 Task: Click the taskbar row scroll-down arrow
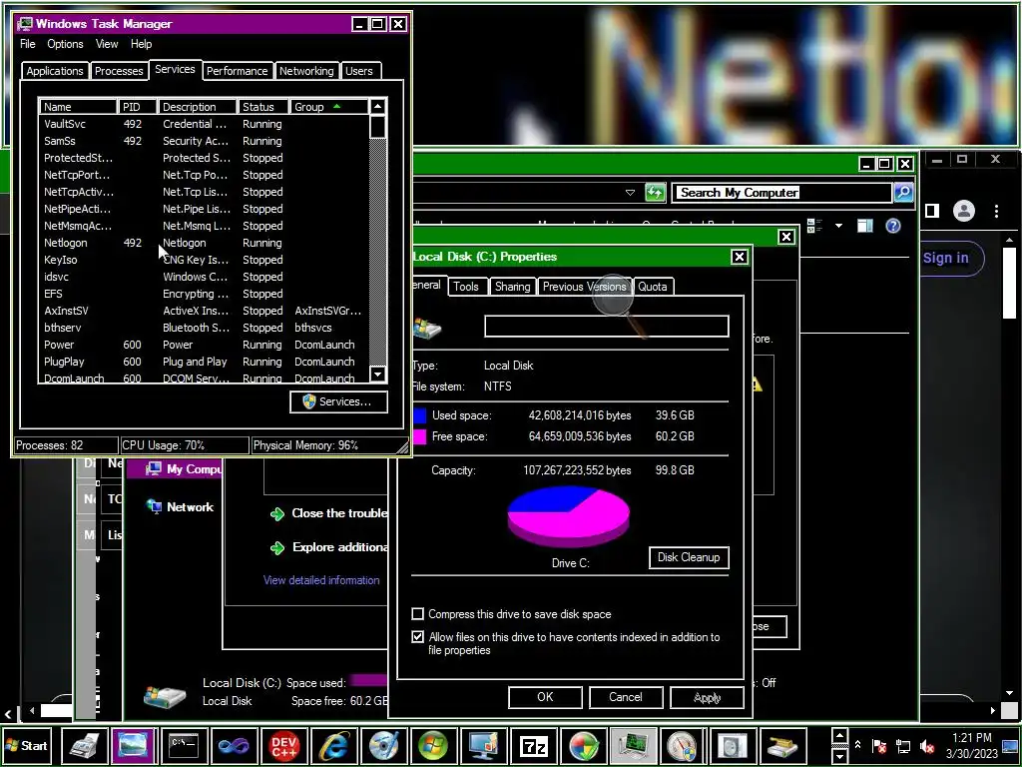(840, 755)
